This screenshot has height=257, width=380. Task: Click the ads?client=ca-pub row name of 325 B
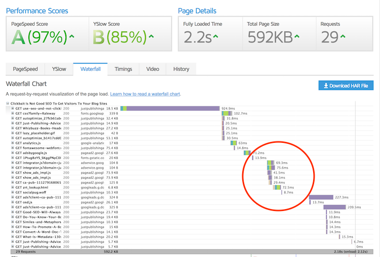[38, 207]
